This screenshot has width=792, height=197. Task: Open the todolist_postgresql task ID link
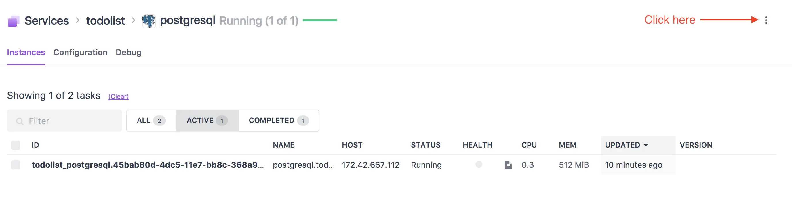148,165
